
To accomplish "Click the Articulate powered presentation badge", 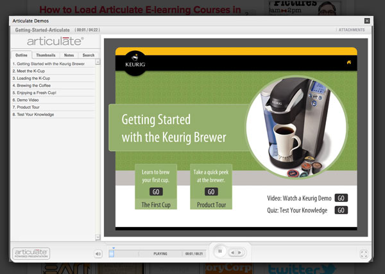I will pos(31,253).
